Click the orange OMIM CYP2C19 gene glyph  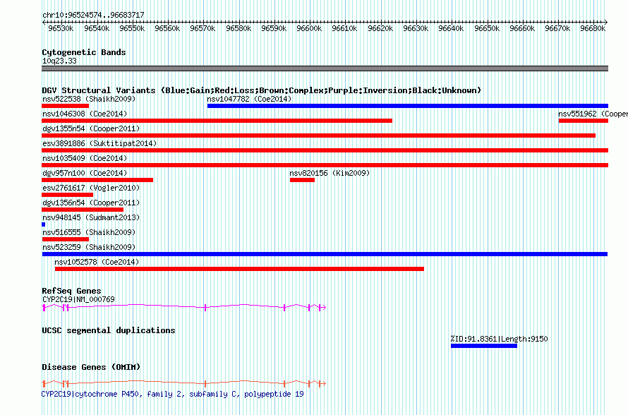click(184, 383)
